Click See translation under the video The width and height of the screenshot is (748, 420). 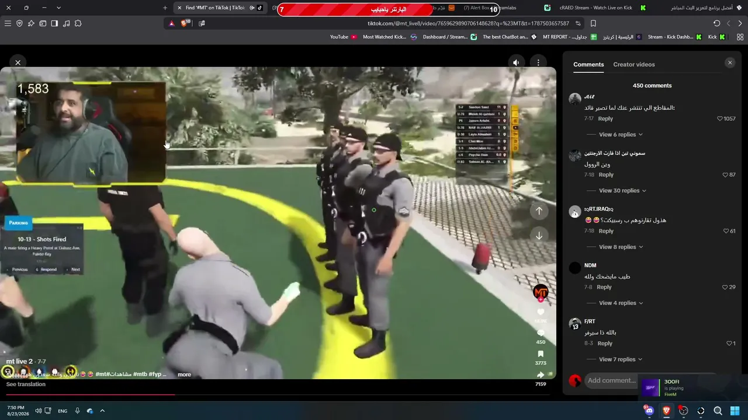point(26,384)
